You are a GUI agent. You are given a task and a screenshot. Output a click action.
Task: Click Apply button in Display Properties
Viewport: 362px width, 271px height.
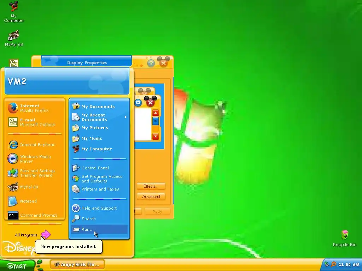click(x=157, y=212)
